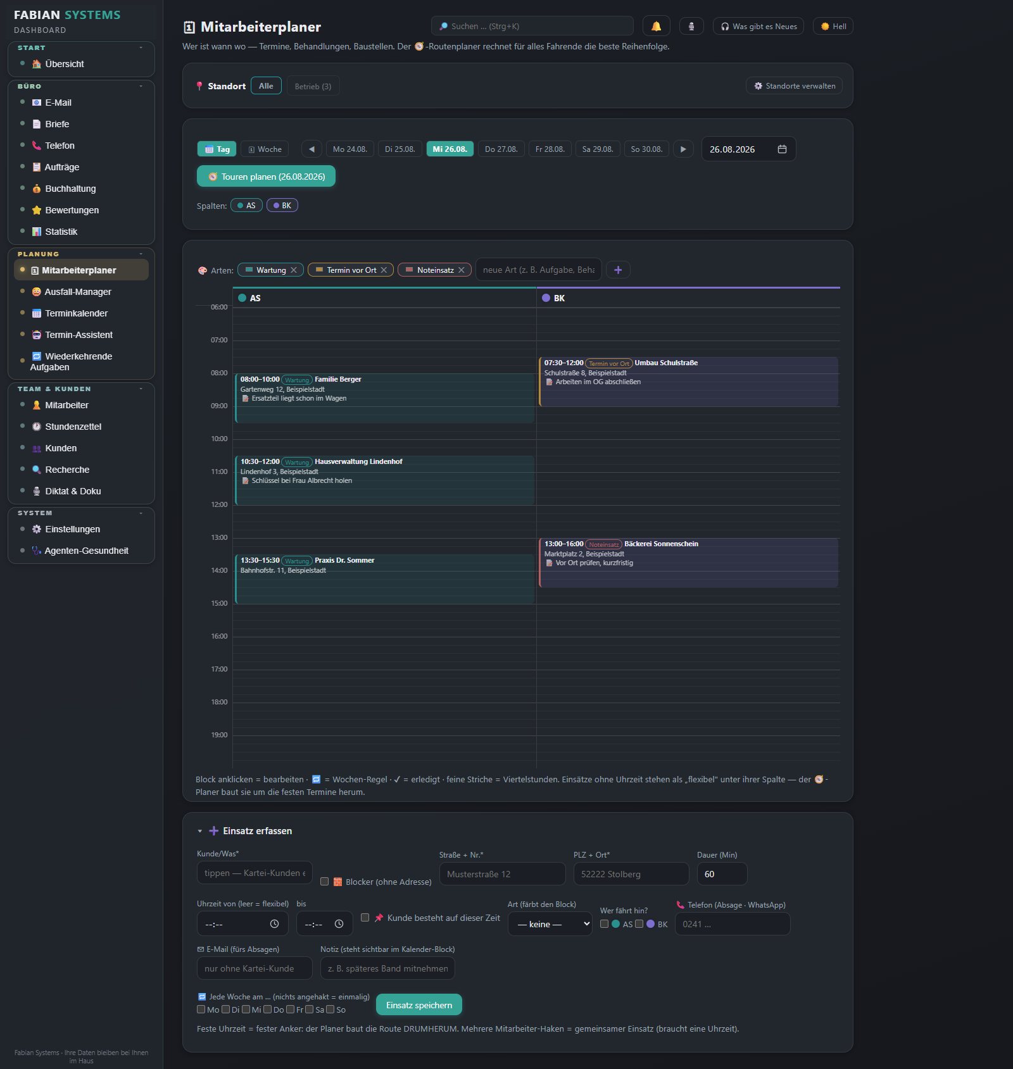Check 'Kunde besteht auf dieser Zeit'
The height and width of the screenshot is (1069, 1013).
365,917
